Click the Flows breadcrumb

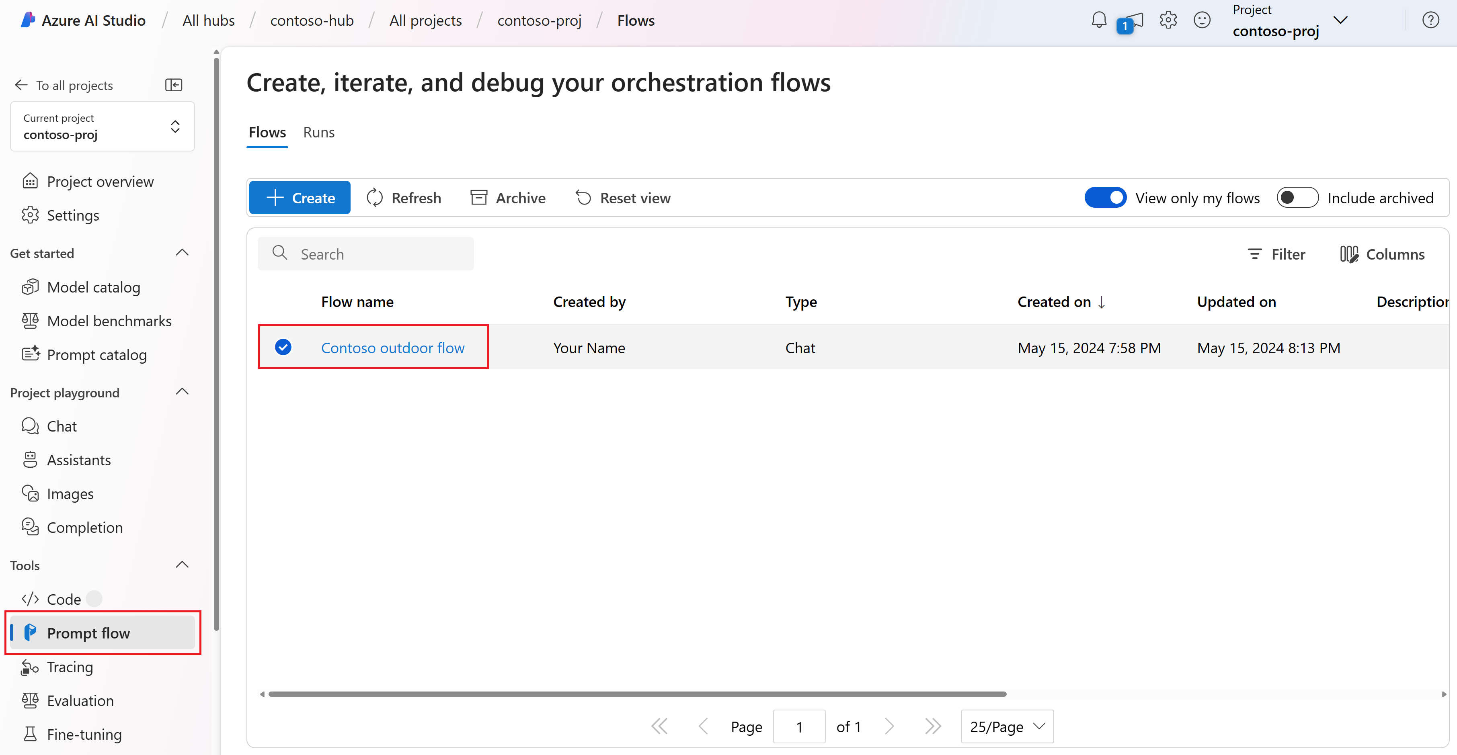pyautogui.click(x=636, y=20)
